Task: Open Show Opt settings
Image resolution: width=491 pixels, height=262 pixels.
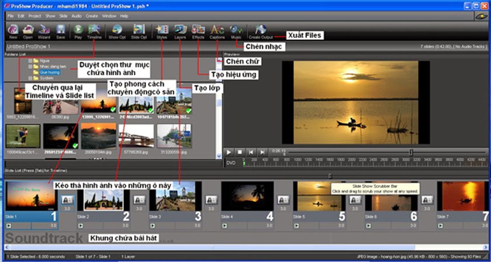Action: 117,32
